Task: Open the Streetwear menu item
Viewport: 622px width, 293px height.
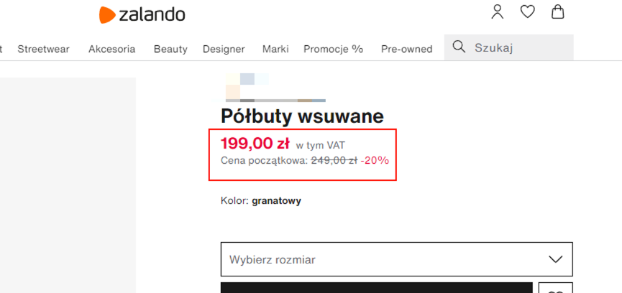Action: pyautogui.click(x=44, y=49)
